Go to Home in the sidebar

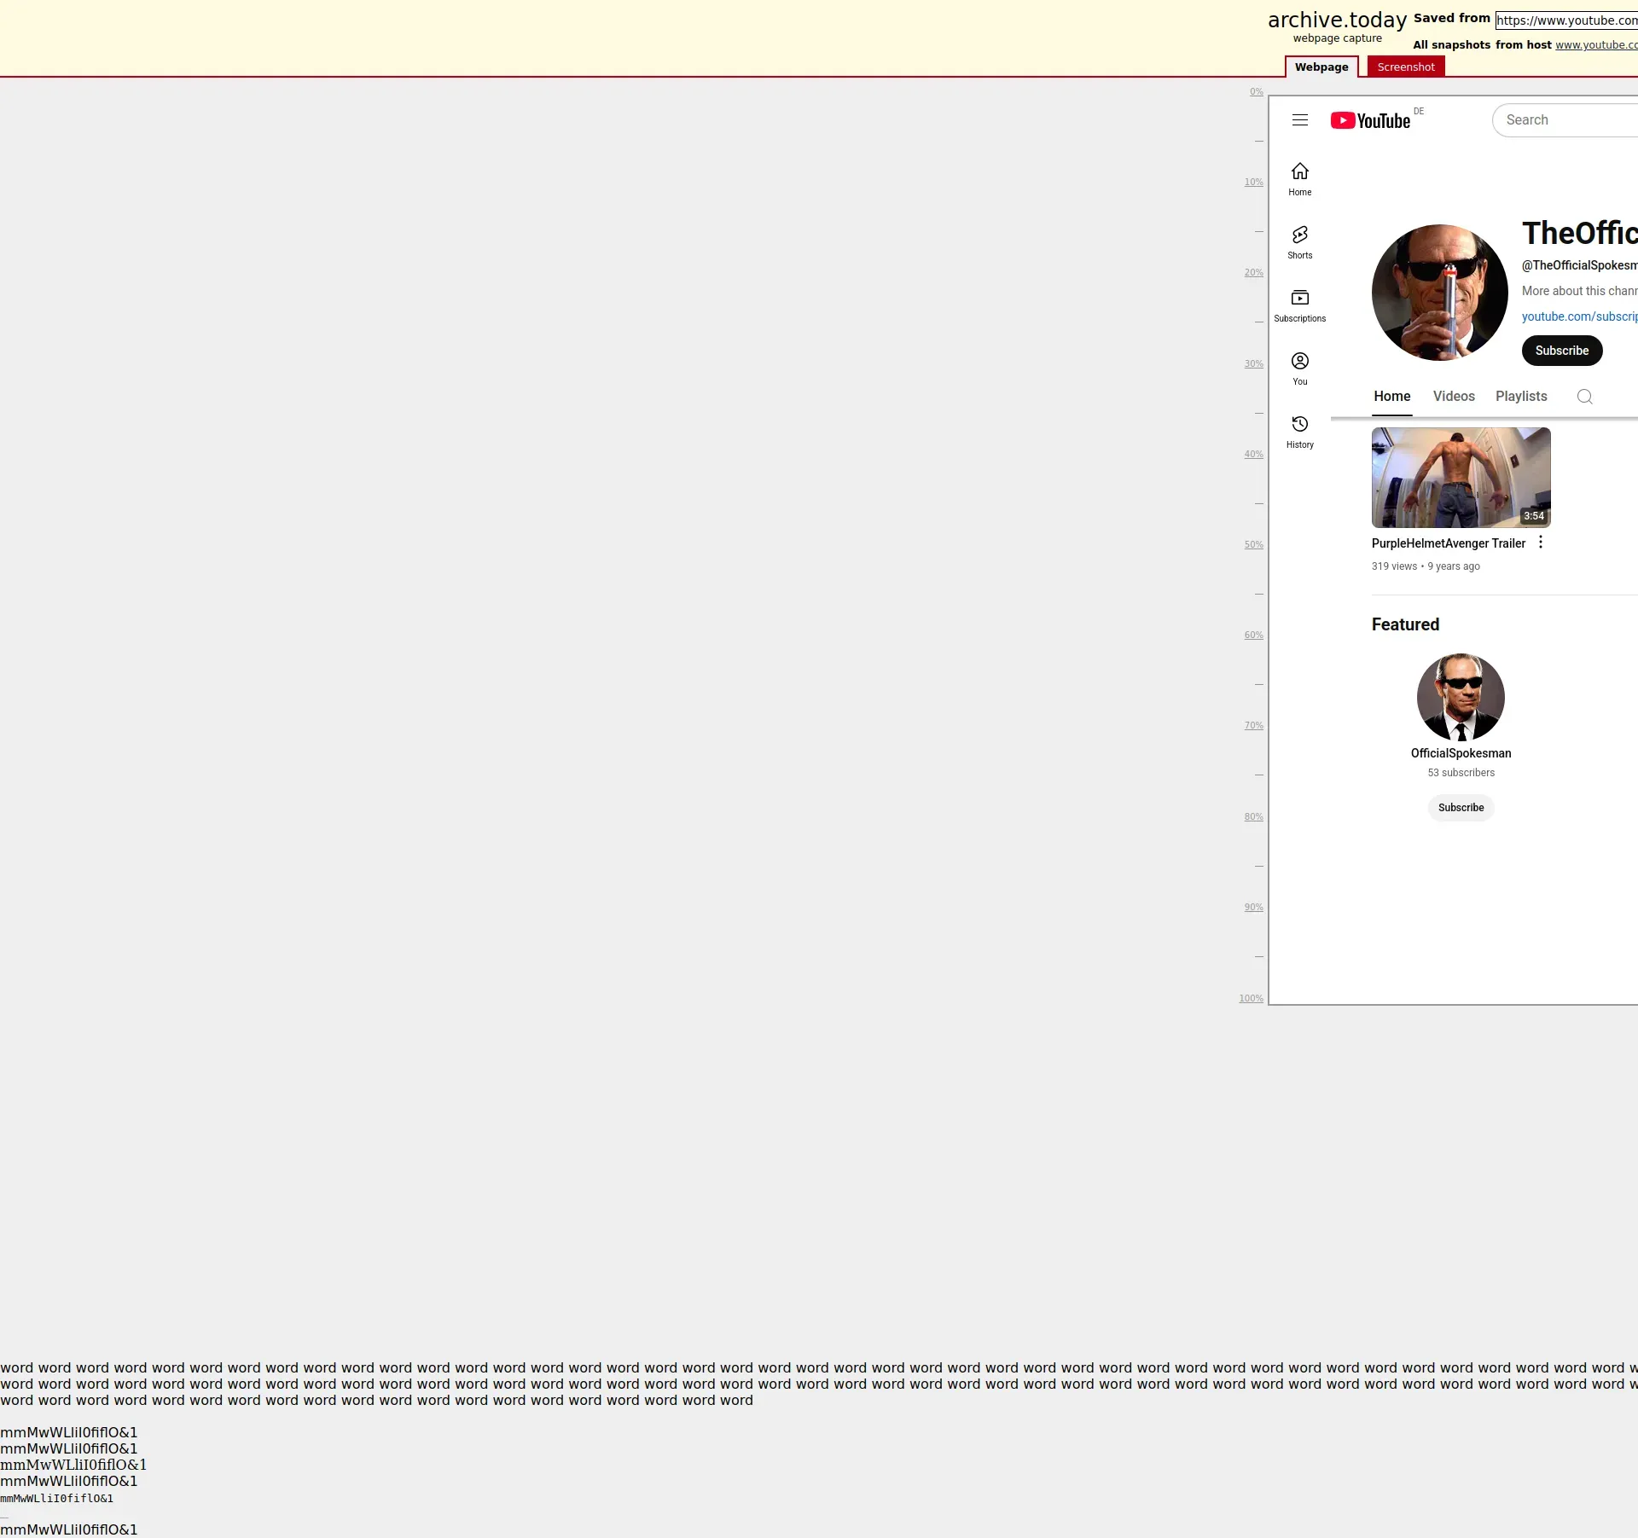(1299, 178)
